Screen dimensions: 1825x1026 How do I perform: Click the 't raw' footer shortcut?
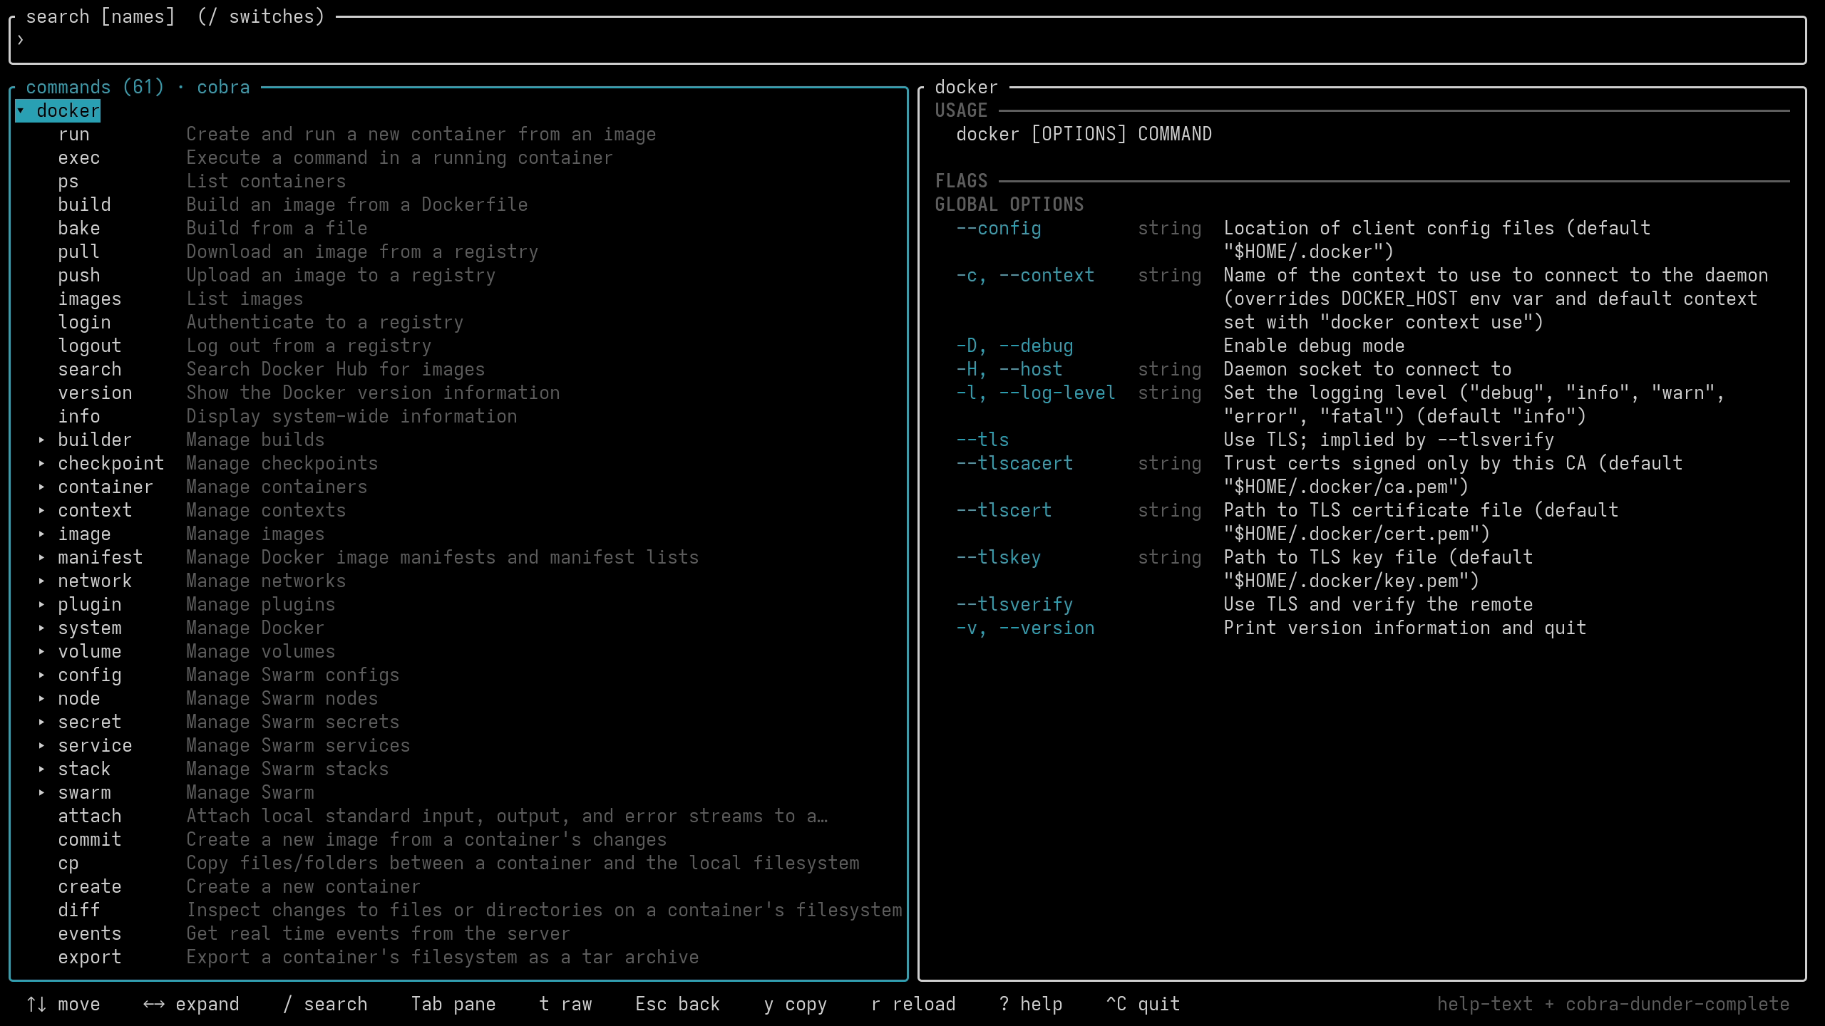click(x=566, y=1005)
